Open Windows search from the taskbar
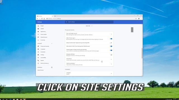The width and height of the screenshot is (179, 100). tap(3, 99)
